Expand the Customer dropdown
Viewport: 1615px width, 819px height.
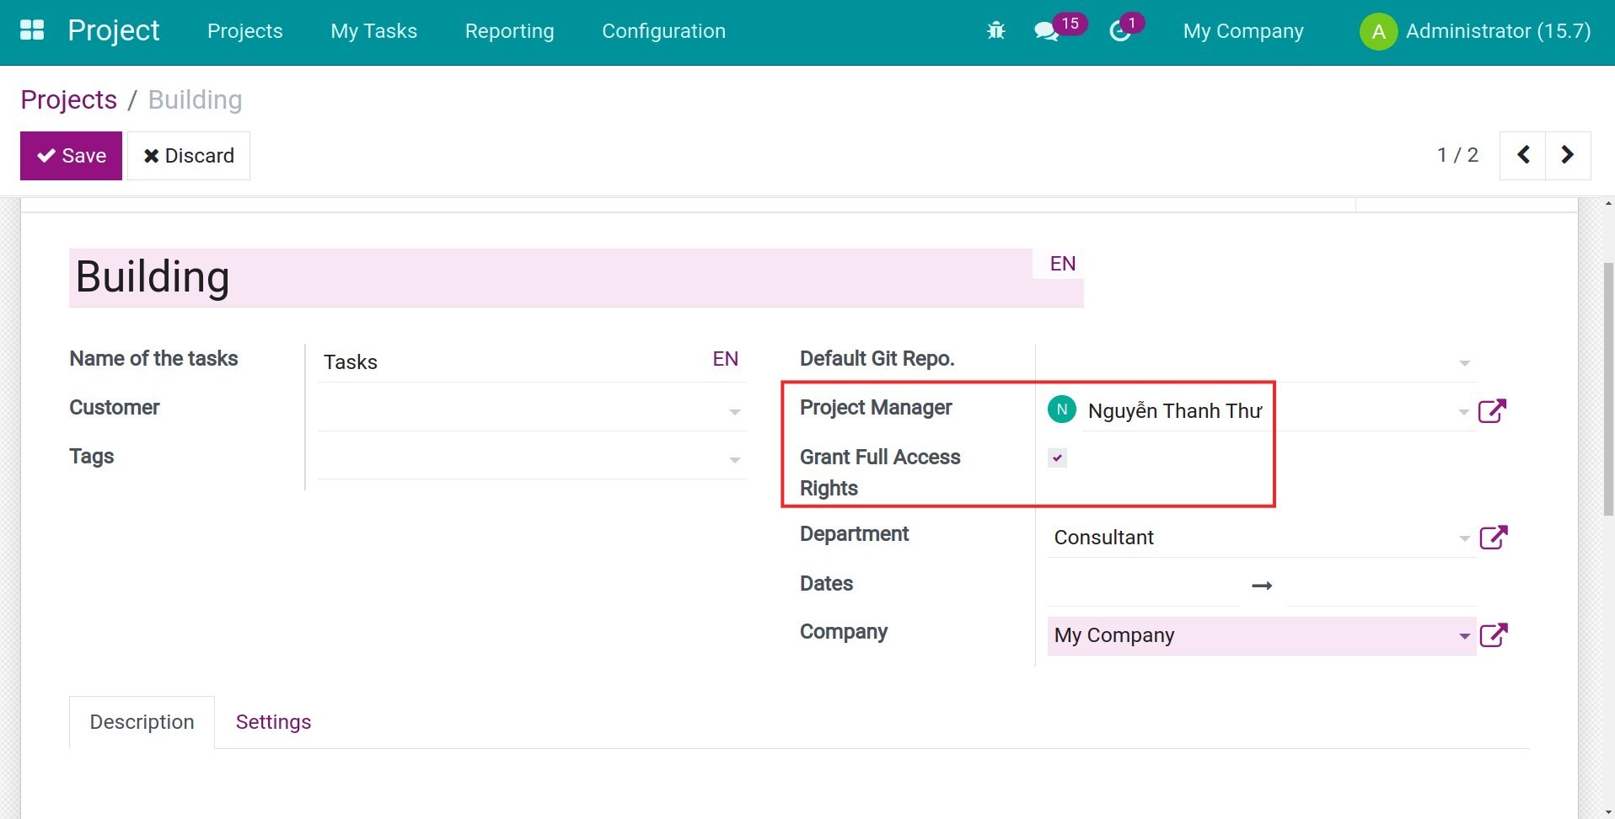(x=734, y=412)
